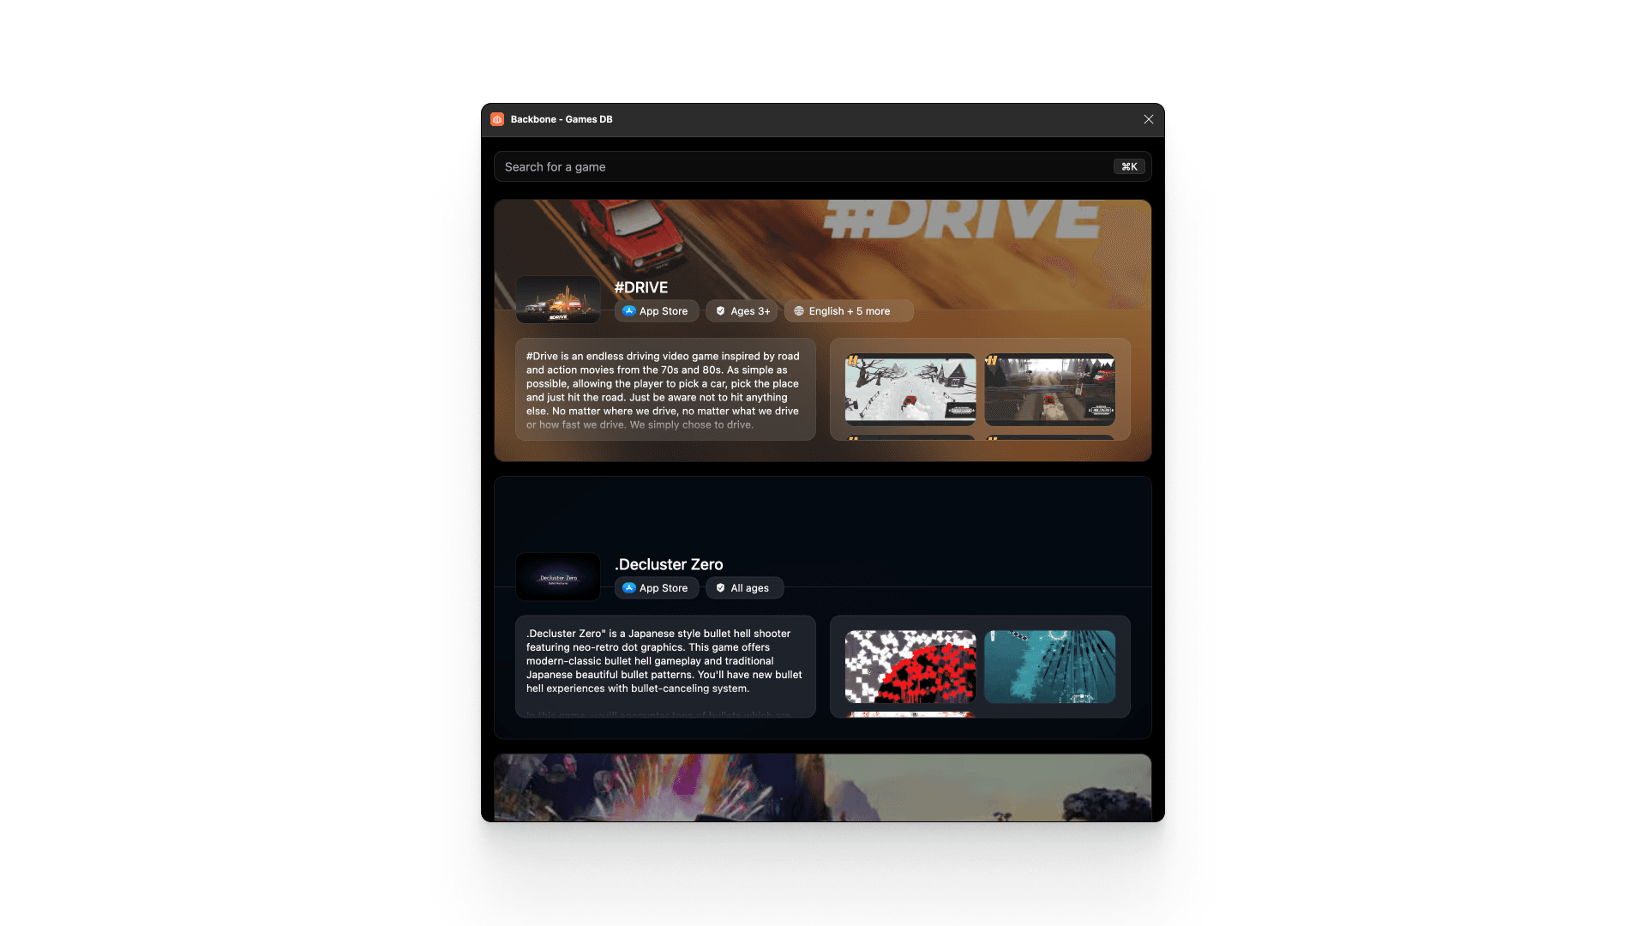Click the App Store icon on Decluster Zero

(628, 588)
